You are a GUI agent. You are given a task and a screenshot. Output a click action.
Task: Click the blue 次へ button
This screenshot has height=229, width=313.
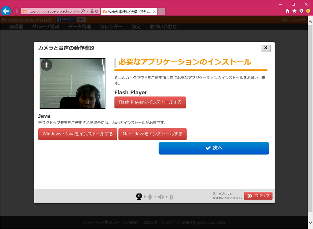pos(214,148)
